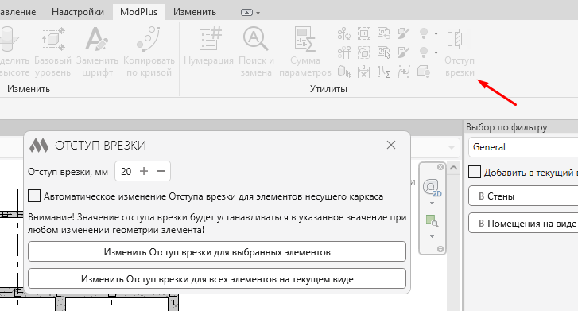The height and width of the screenshot is (311, 578).
Task: Open the Сумма параметров tool
Action: [x=305, y=51]
